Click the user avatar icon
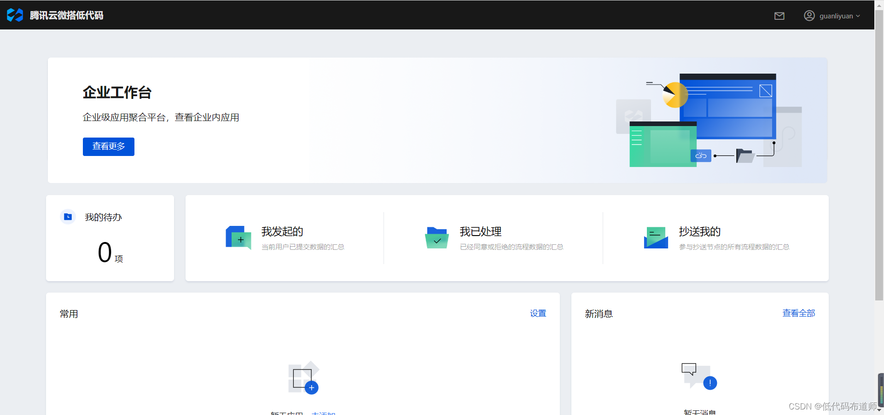The image size is (884, 415). tap(809, 16)
